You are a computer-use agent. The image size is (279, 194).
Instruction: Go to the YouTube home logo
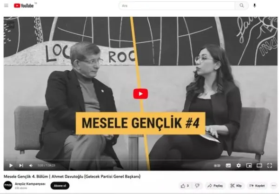(24, 6)
